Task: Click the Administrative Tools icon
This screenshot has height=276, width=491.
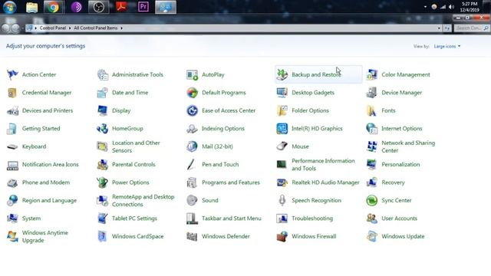Action: [x=102, y=74]
